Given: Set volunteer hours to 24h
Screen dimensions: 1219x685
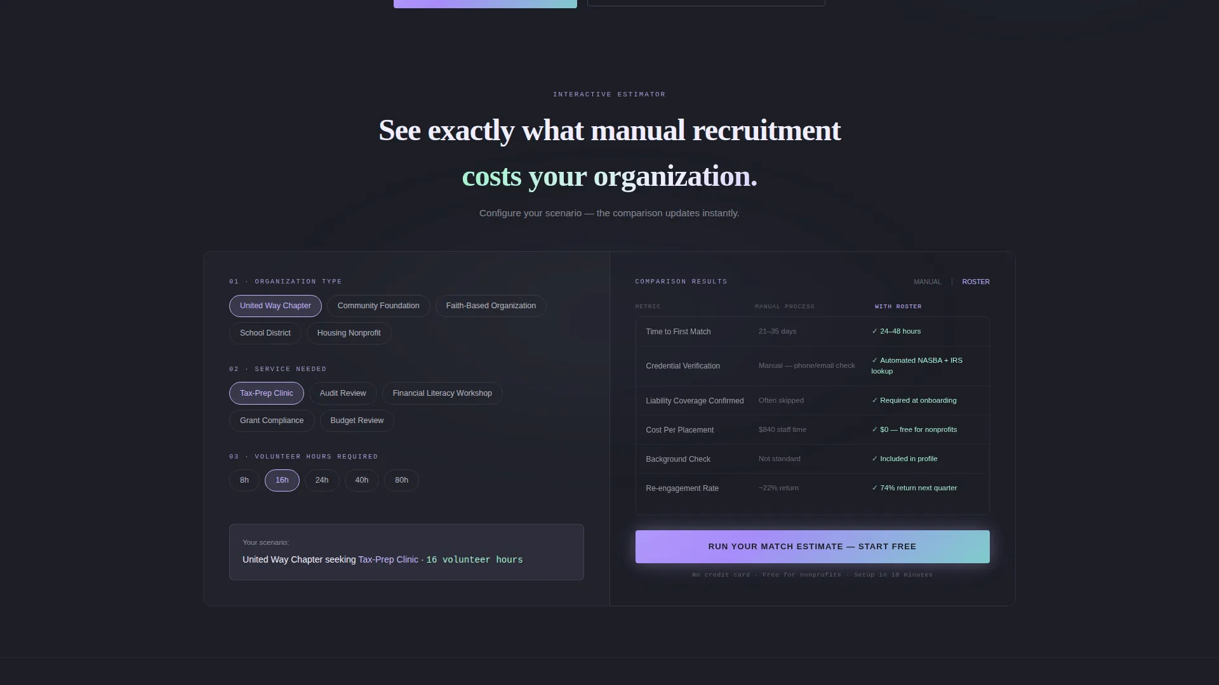Looking at the screenshot, I should (x=322, y=480).
